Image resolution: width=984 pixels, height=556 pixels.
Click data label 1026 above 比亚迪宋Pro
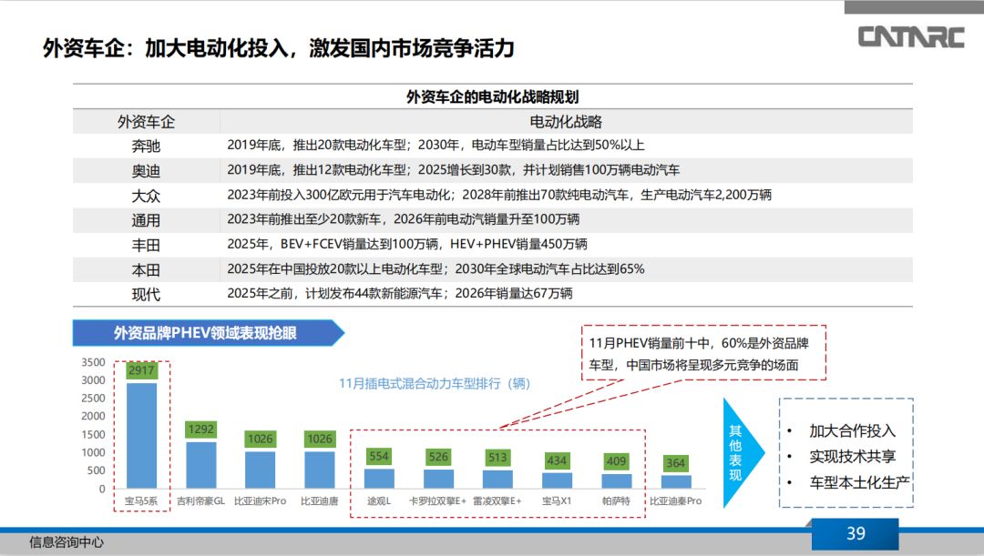pyautogui.click(x=260, y=439)
